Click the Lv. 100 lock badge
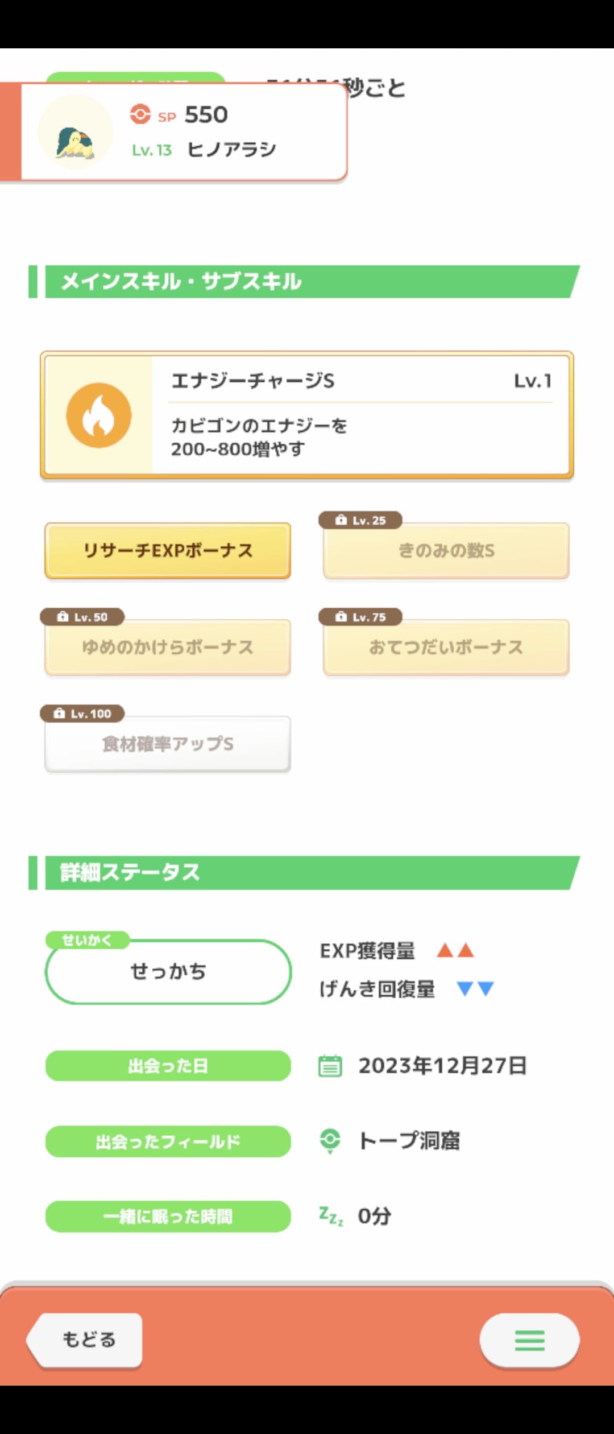The image size is (614, 1434). coord(82,714)
